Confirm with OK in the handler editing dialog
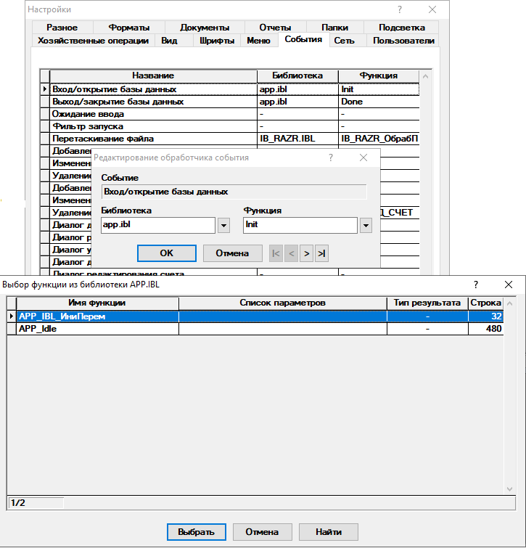This screenshot has height=548, width=526. coord(167,253)
